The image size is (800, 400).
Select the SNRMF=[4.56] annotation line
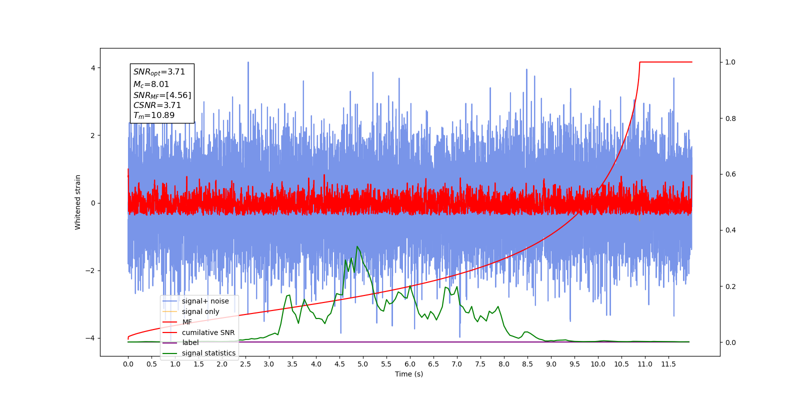pos(162,95)
